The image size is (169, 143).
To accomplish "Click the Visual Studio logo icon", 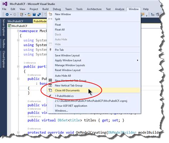I will (5, 4).
